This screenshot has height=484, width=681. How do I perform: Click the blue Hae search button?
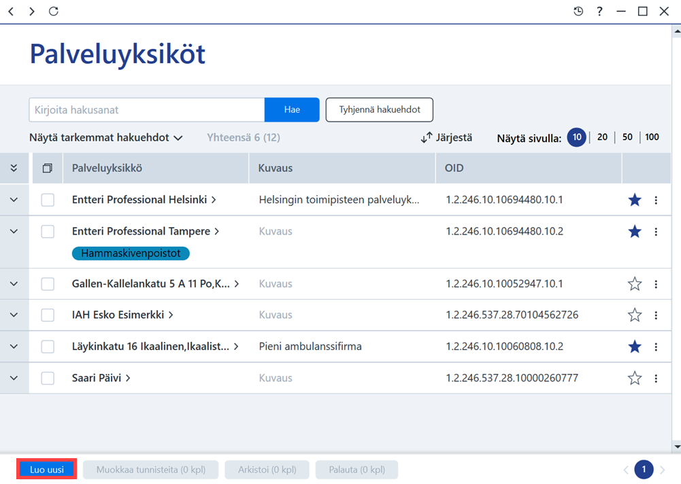point(292,110)
